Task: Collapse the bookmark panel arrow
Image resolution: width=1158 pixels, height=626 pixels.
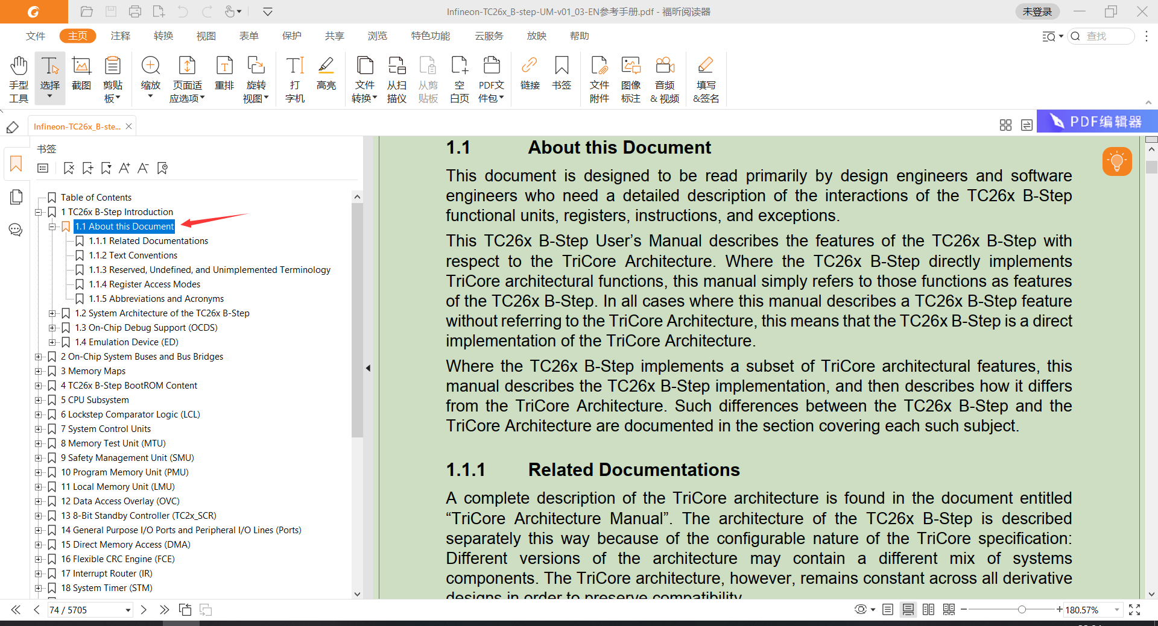Action: tap(368, 368)
